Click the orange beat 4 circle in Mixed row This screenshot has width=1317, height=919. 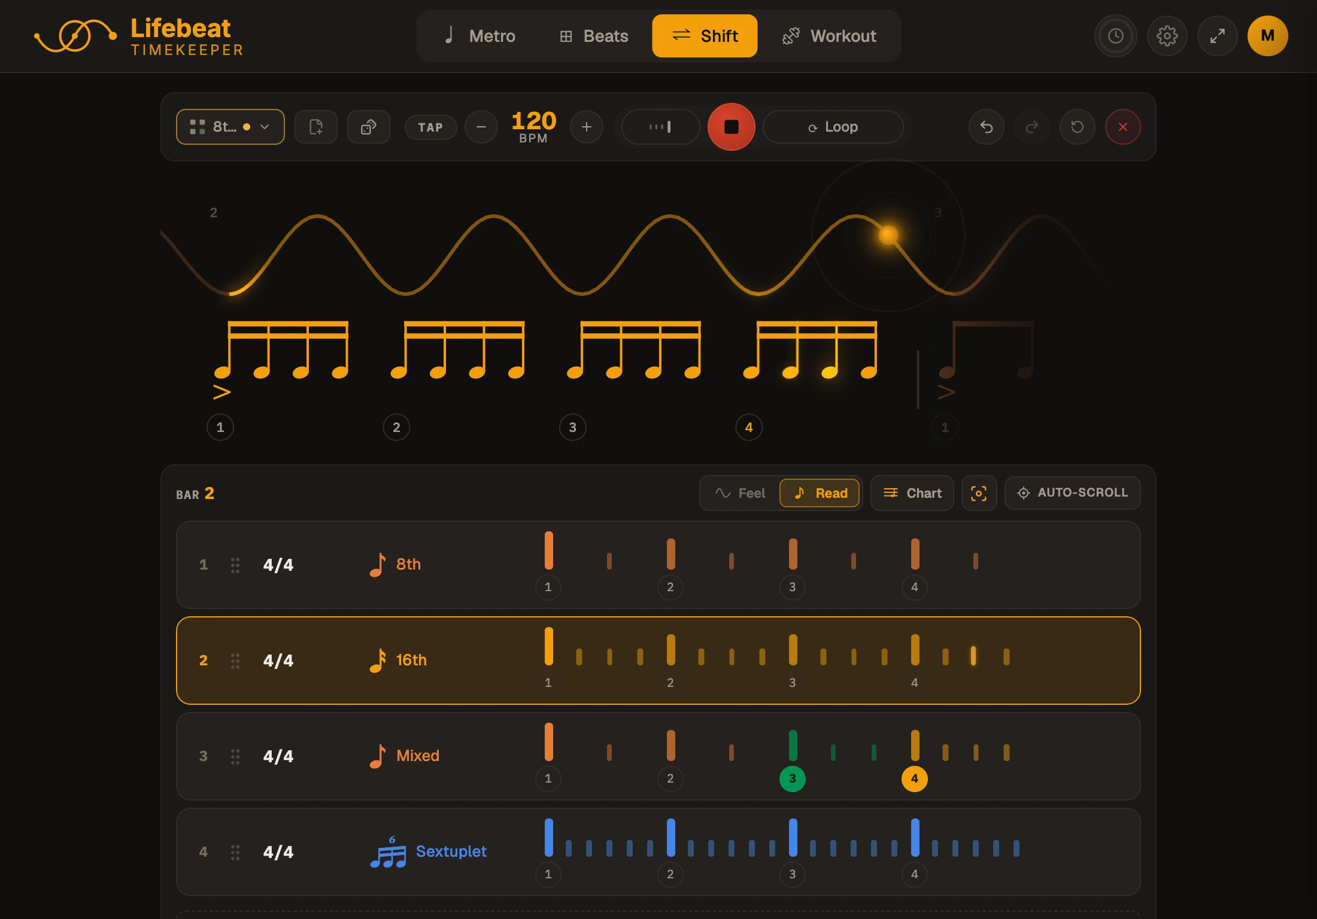point(915,778)
